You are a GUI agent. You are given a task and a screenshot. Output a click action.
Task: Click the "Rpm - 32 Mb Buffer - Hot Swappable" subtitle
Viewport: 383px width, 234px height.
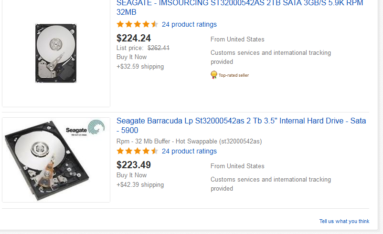click(189, 142)
